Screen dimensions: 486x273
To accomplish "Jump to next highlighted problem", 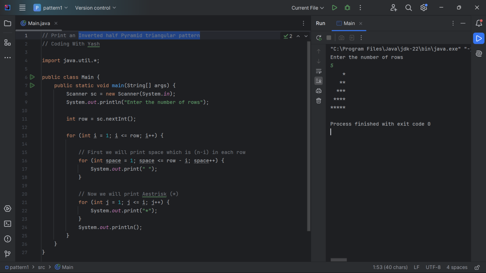I will (306, 36).
